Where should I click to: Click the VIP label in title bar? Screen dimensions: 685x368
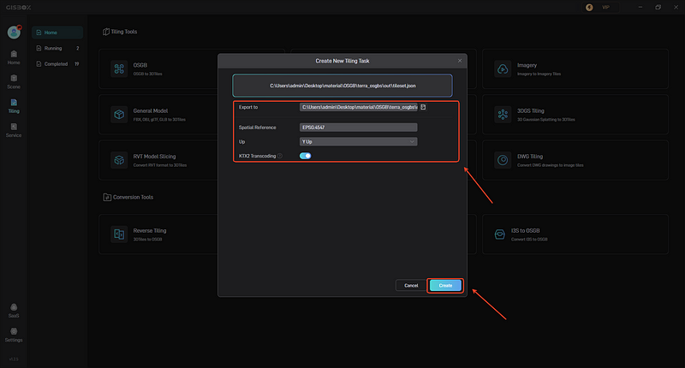pyautogui.click(x=605, y=8)
